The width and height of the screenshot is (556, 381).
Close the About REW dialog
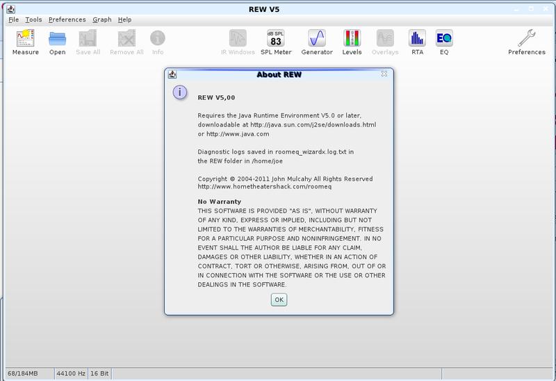click(x=384, y=74)
